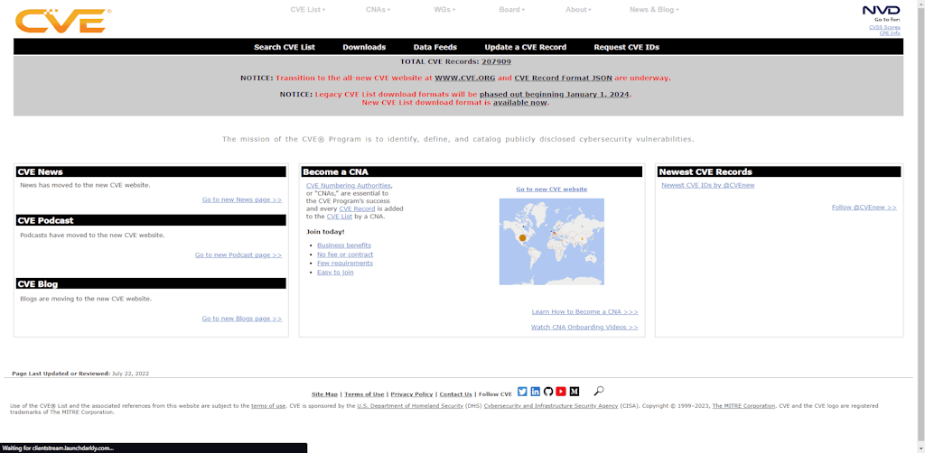Open U.S. Department of Homeland Security link

tap(410, 406)
